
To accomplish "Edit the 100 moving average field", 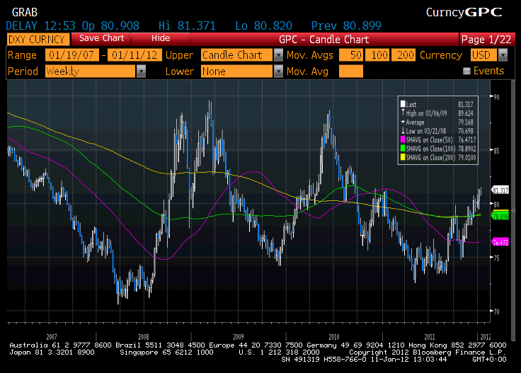I will click(377, 54).
